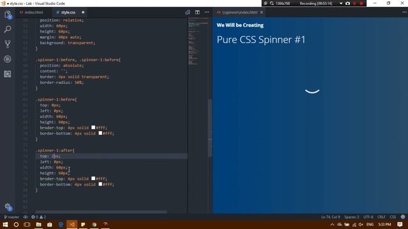Image resolution: width=408 pixels, height=229 pixels.
Task: Open Task View on the taskbar
Action: coord(27,225)
